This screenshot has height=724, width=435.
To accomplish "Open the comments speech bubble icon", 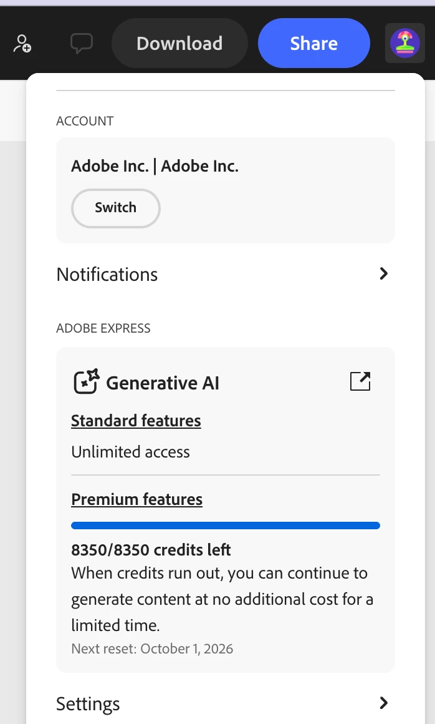I will coord(82,44).
